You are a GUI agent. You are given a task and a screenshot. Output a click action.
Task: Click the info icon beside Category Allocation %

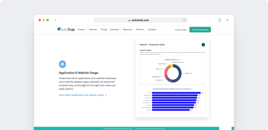click(180, 60)
